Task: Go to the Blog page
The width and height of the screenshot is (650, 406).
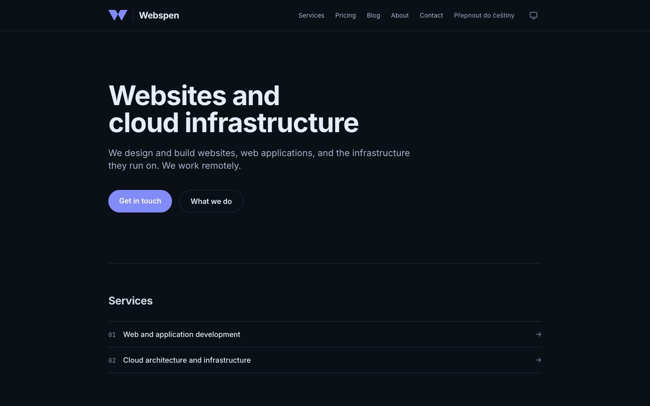Action: click(x=373, y=15)
